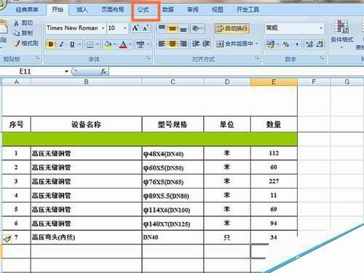Viewport: 364px width, 273px height.
Task: Apply fill color bucket
Action: [108, 44]
